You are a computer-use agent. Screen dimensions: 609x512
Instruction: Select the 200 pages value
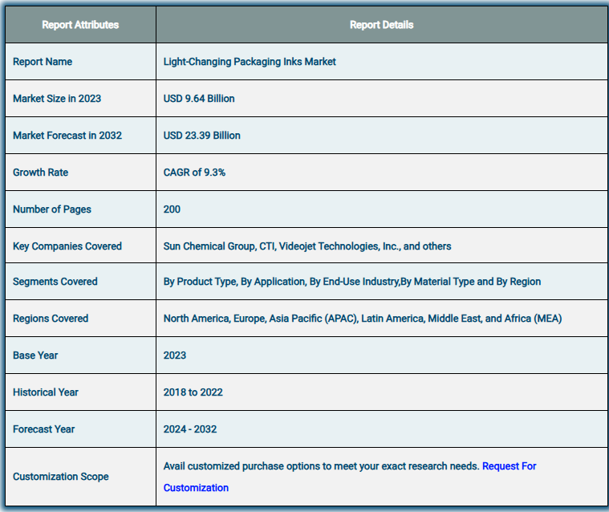click(172, 209)
